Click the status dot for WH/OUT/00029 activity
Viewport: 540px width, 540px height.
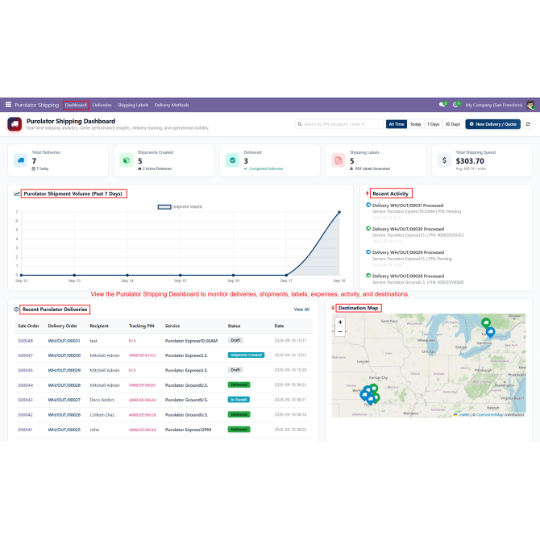click(368, 252)
